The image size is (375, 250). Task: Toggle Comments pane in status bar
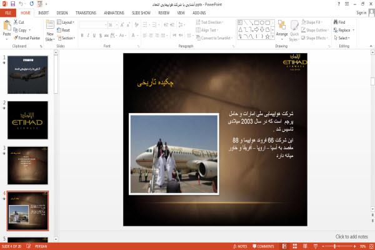263,246
